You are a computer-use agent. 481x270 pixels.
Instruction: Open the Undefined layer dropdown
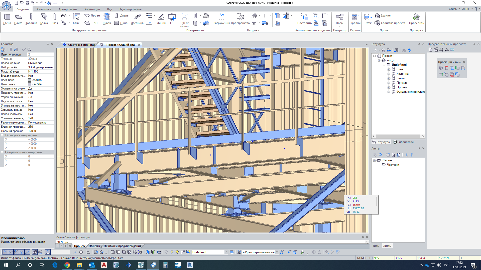pyautogui.click(x=226, y=252)
